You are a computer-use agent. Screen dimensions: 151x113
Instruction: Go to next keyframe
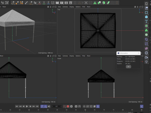point(34,106)
